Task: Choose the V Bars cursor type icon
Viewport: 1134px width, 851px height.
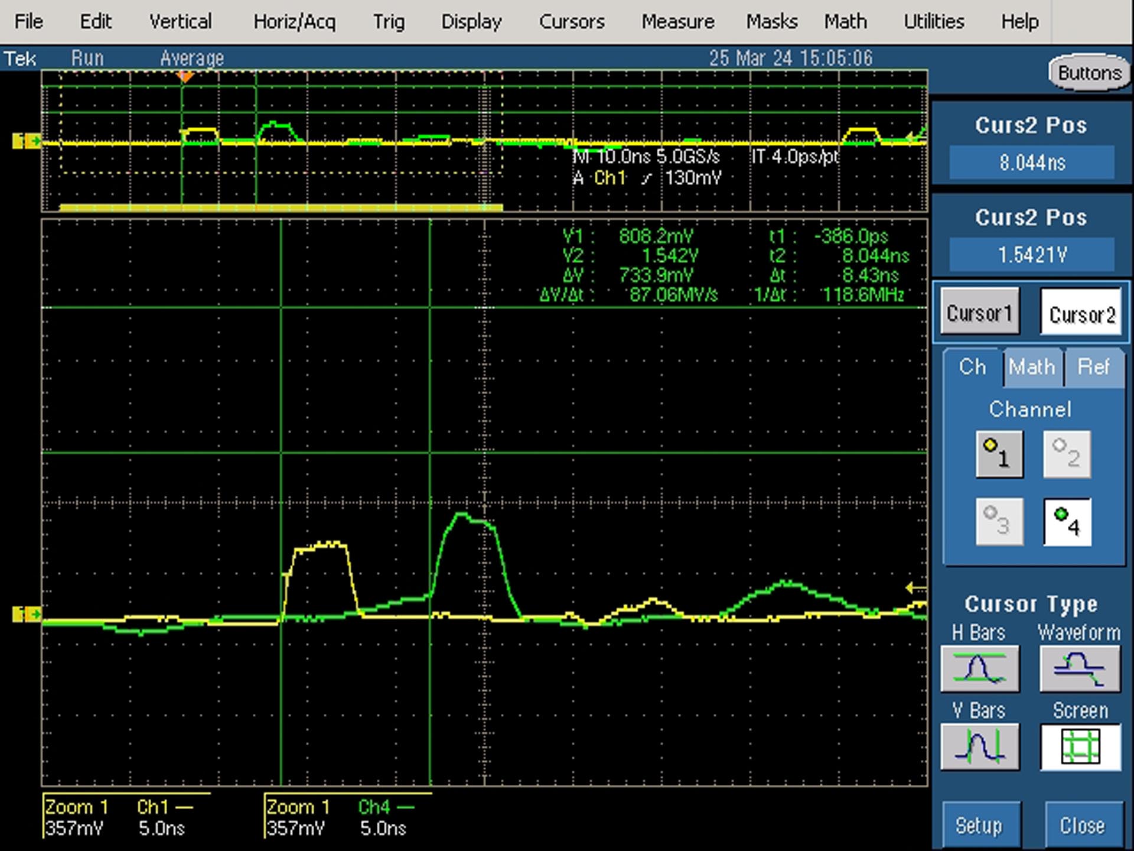Action: tap(980, 747)
